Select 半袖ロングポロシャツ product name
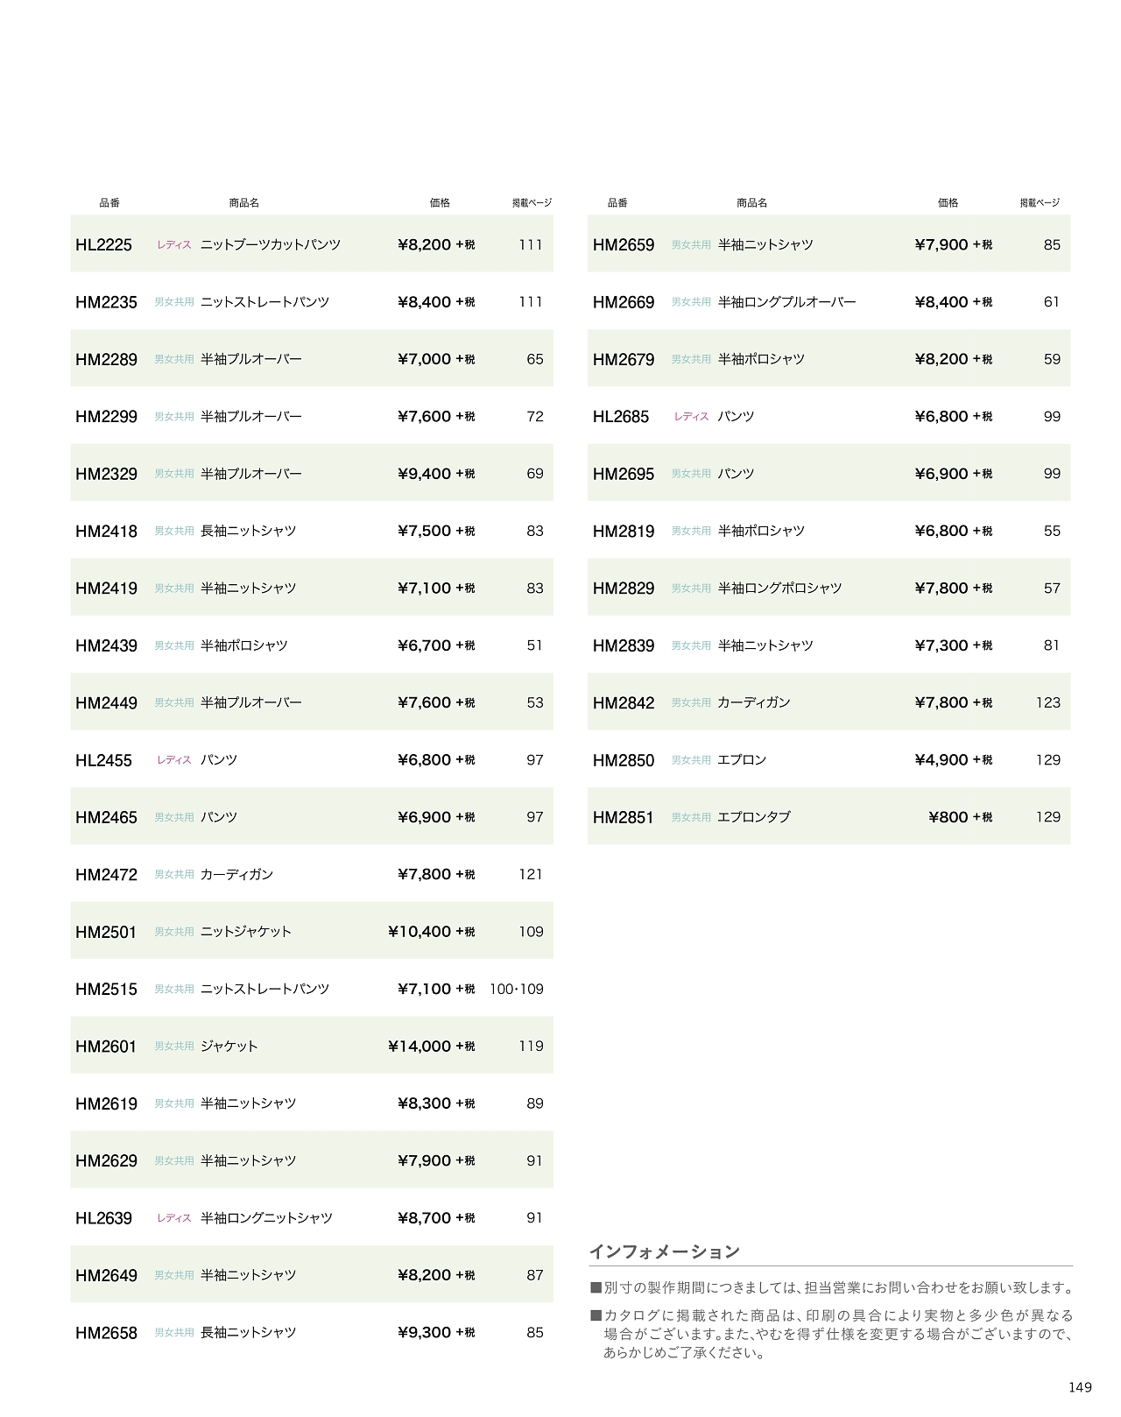 779,589
